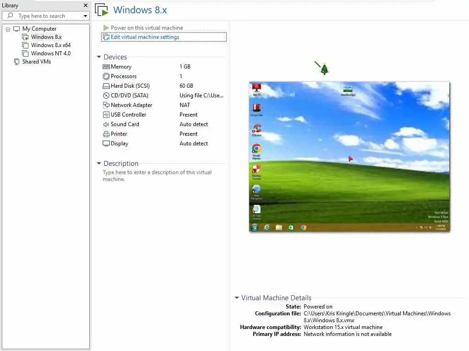The image size is (469, 351).
Task: Open Edit virtual machine settings
Action: 145,37
